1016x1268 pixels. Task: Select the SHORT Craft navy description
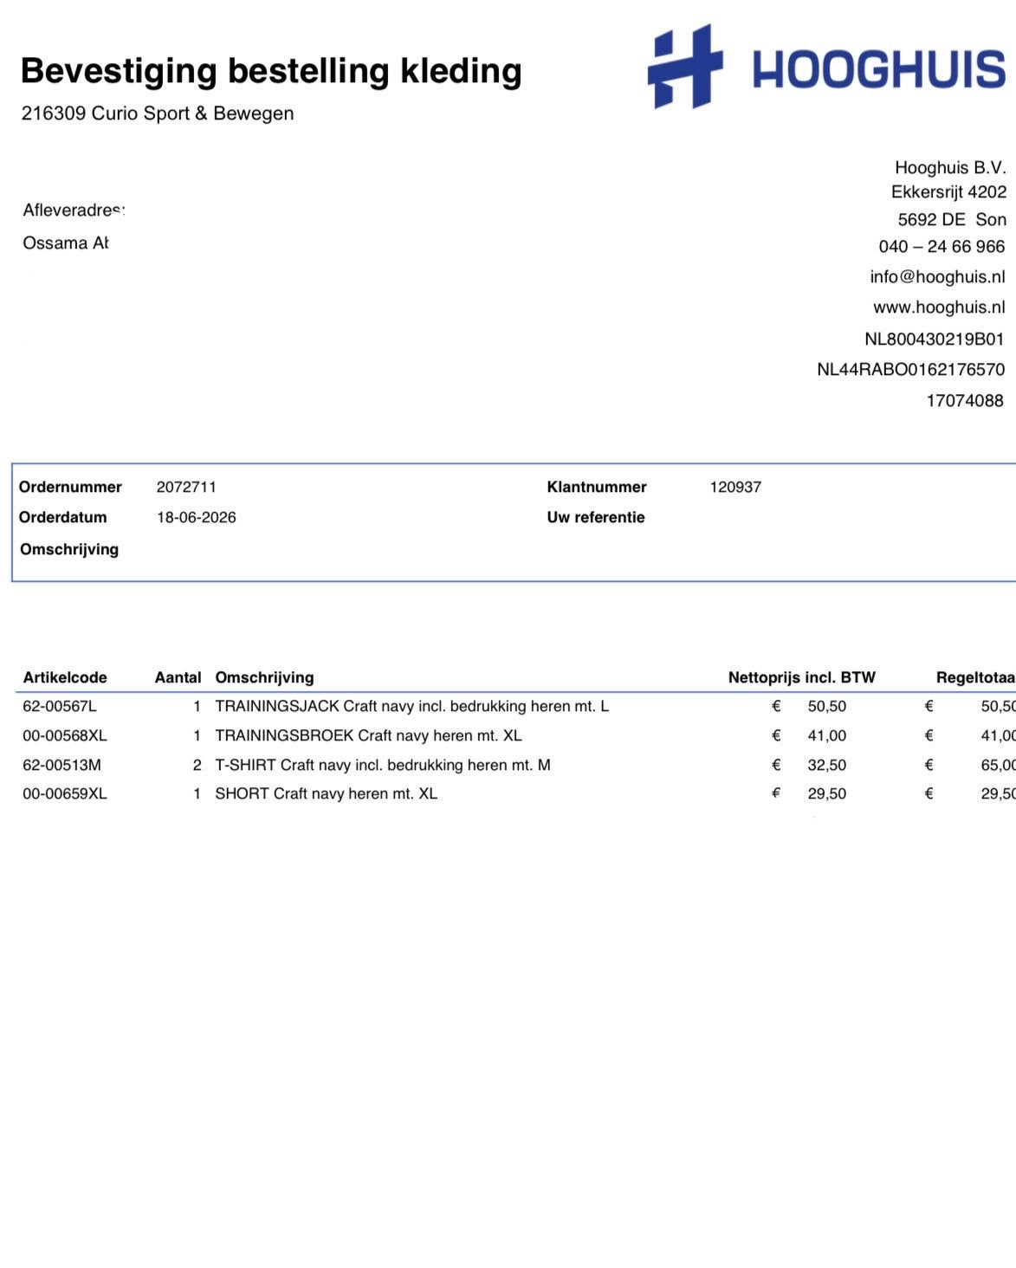(x=327, y=793)
